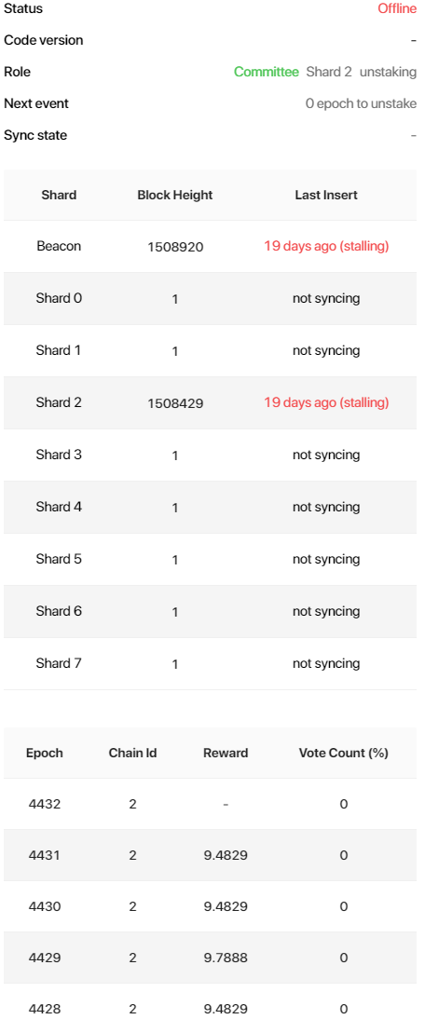425x1033 pixels.
Task: Click the Shard 2 stalling warning text
Action: coord(326,402)
